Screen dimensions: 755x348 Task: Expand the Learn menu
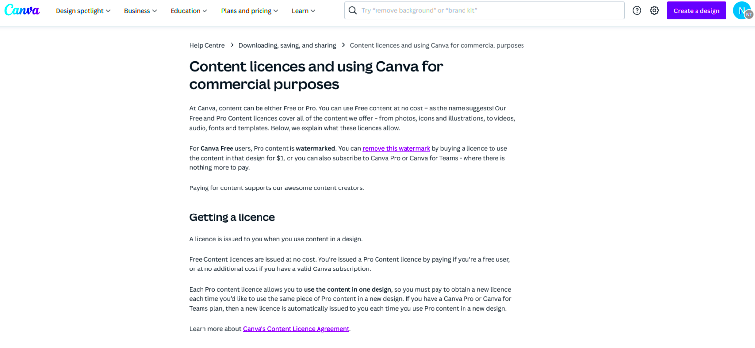[x=303, y=11]
